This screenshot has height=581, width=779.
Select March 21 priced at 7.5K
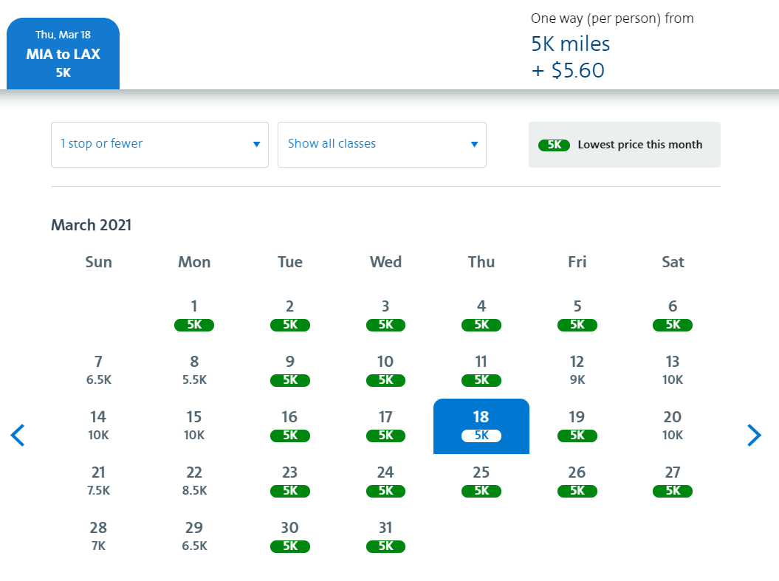98,481
